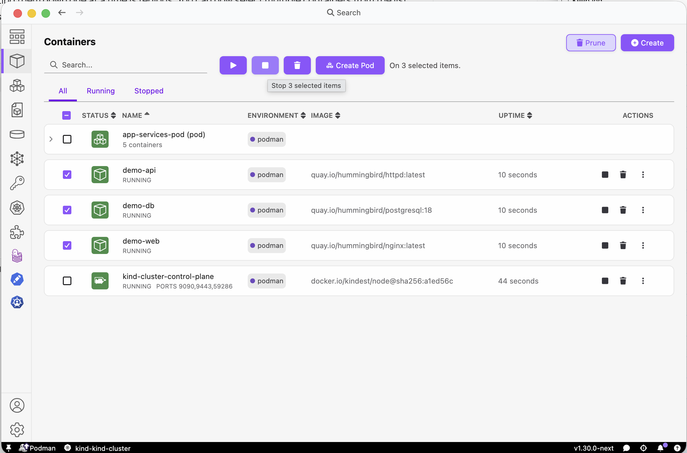Delete the demo-db container
This screenshot has height=453, width=687.
(x=623, y=210)
